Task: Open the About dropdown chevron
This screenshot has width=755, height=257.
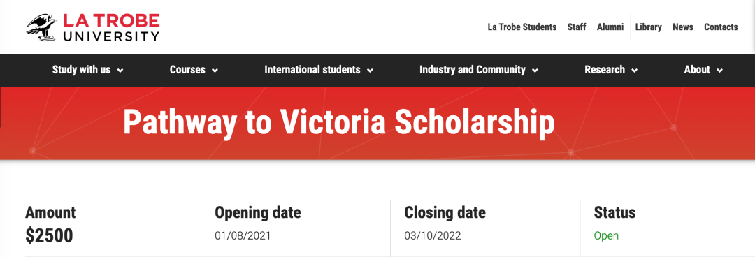Action: tap(719, 71)
